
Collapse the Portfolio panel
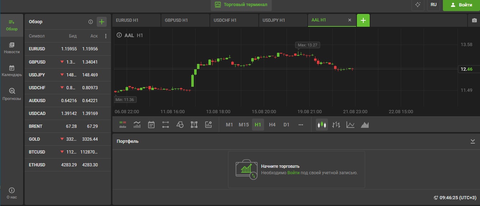pos(473,141)
